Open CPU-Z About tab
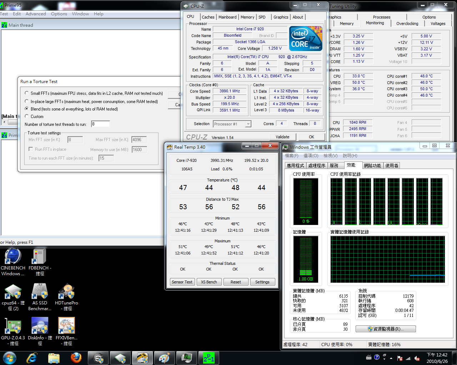Viewport: 457px width, 365px height. point(298,17)
